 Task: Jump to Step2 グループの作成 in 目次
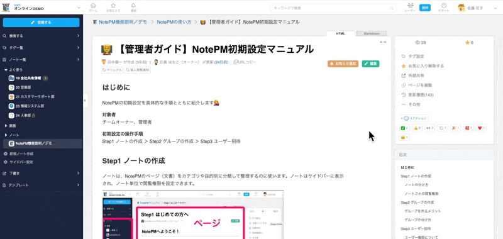point(417,203)
